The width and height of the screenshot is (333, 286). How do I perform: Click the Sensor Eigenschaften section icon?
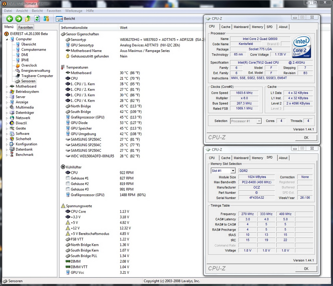[63, 34]
